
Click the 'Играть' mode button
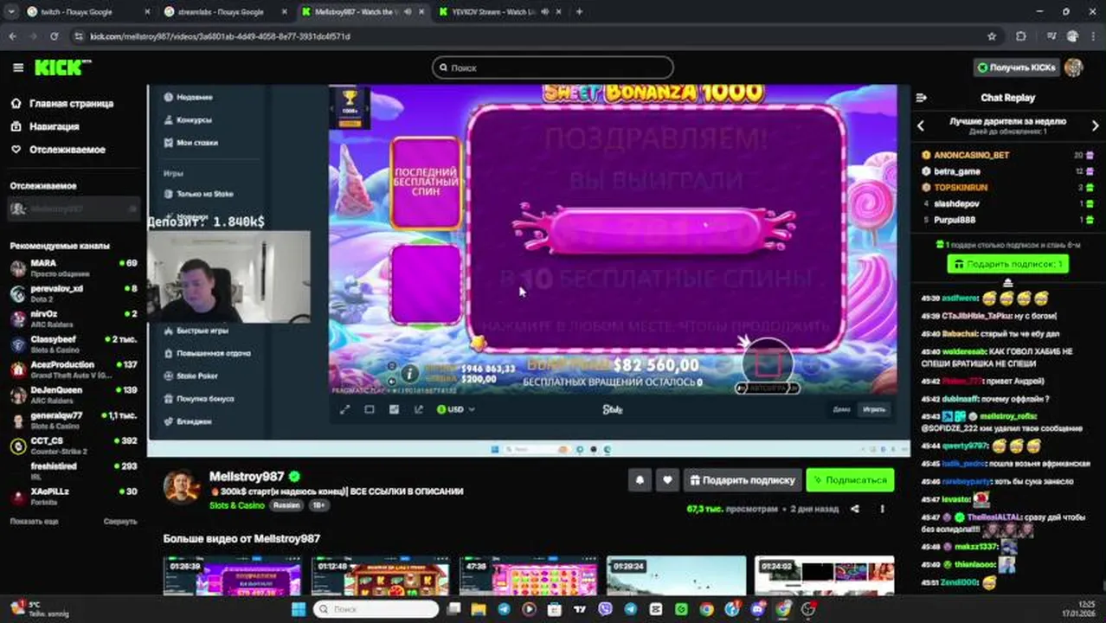pos(874,409)
